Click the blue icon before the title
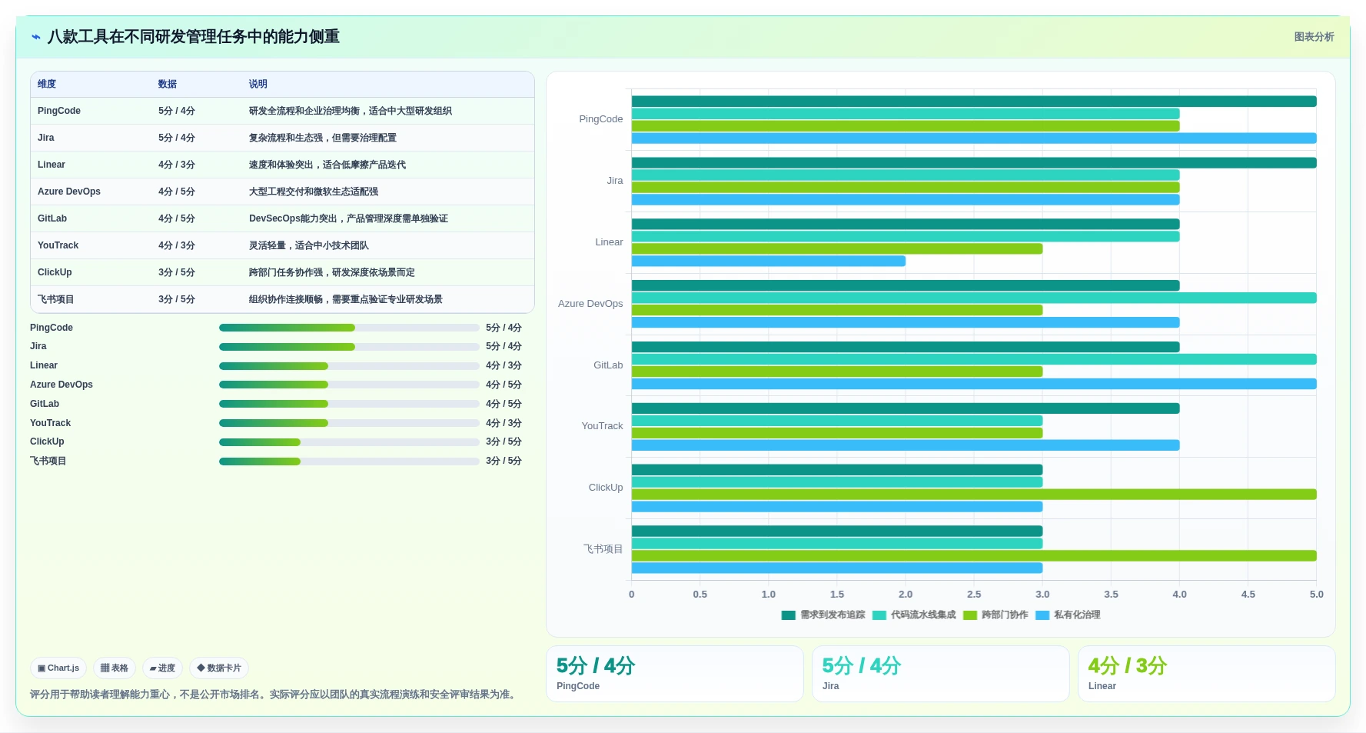 click(x=35, y=37)
